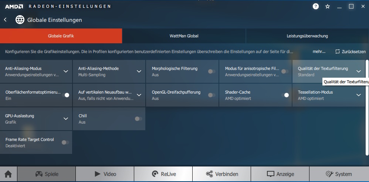This screenshot has height=182, width=369.
Task: Click the play icon in Video
Action: coord(98,174)
